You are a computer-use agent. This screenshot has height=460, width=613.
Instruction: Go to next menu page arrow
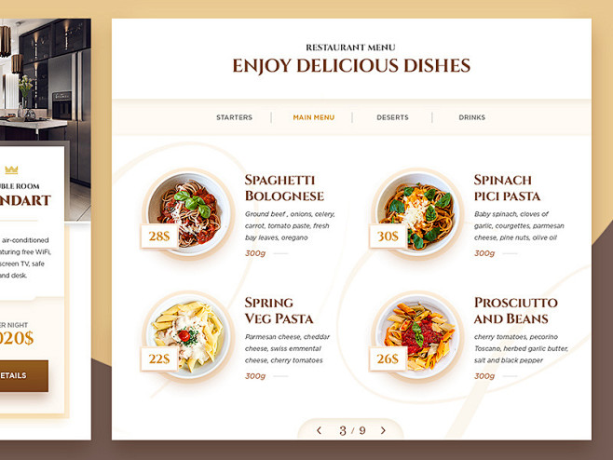pos(383,431)
